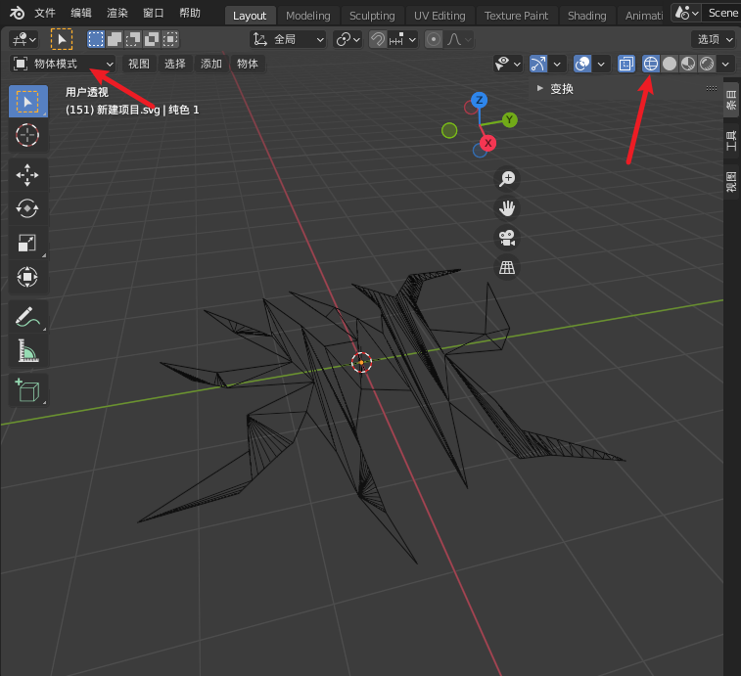The image size is (741, 676).
Task: Open the 选择 viewport menu
Action: click(175, 64)
